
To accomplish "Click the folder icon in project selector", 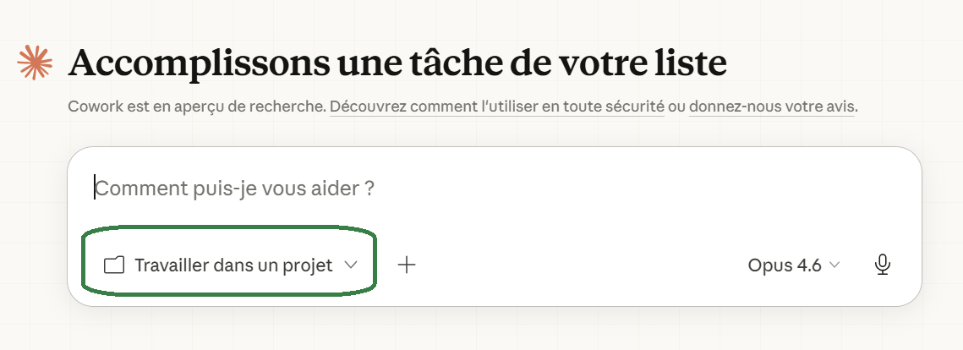I will 114,265.
